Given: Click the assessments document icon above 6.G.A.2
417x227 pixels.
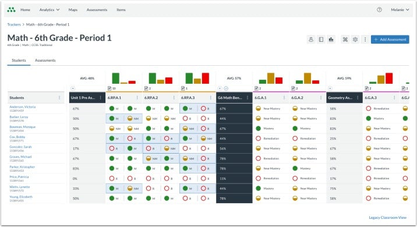Looking at the screenshot, I should point(293,88).
